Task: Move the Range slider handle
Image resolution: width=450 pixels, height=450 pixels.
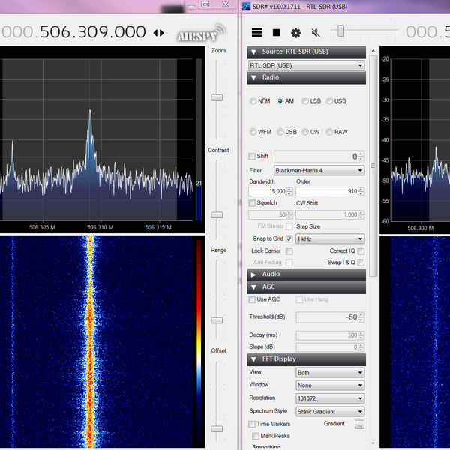Action: 217,320
